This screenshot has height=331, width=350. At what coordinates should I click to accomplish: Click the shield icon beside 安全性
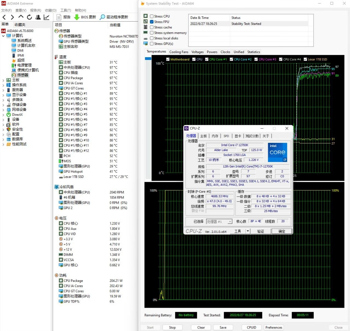[x=8, y=129]
